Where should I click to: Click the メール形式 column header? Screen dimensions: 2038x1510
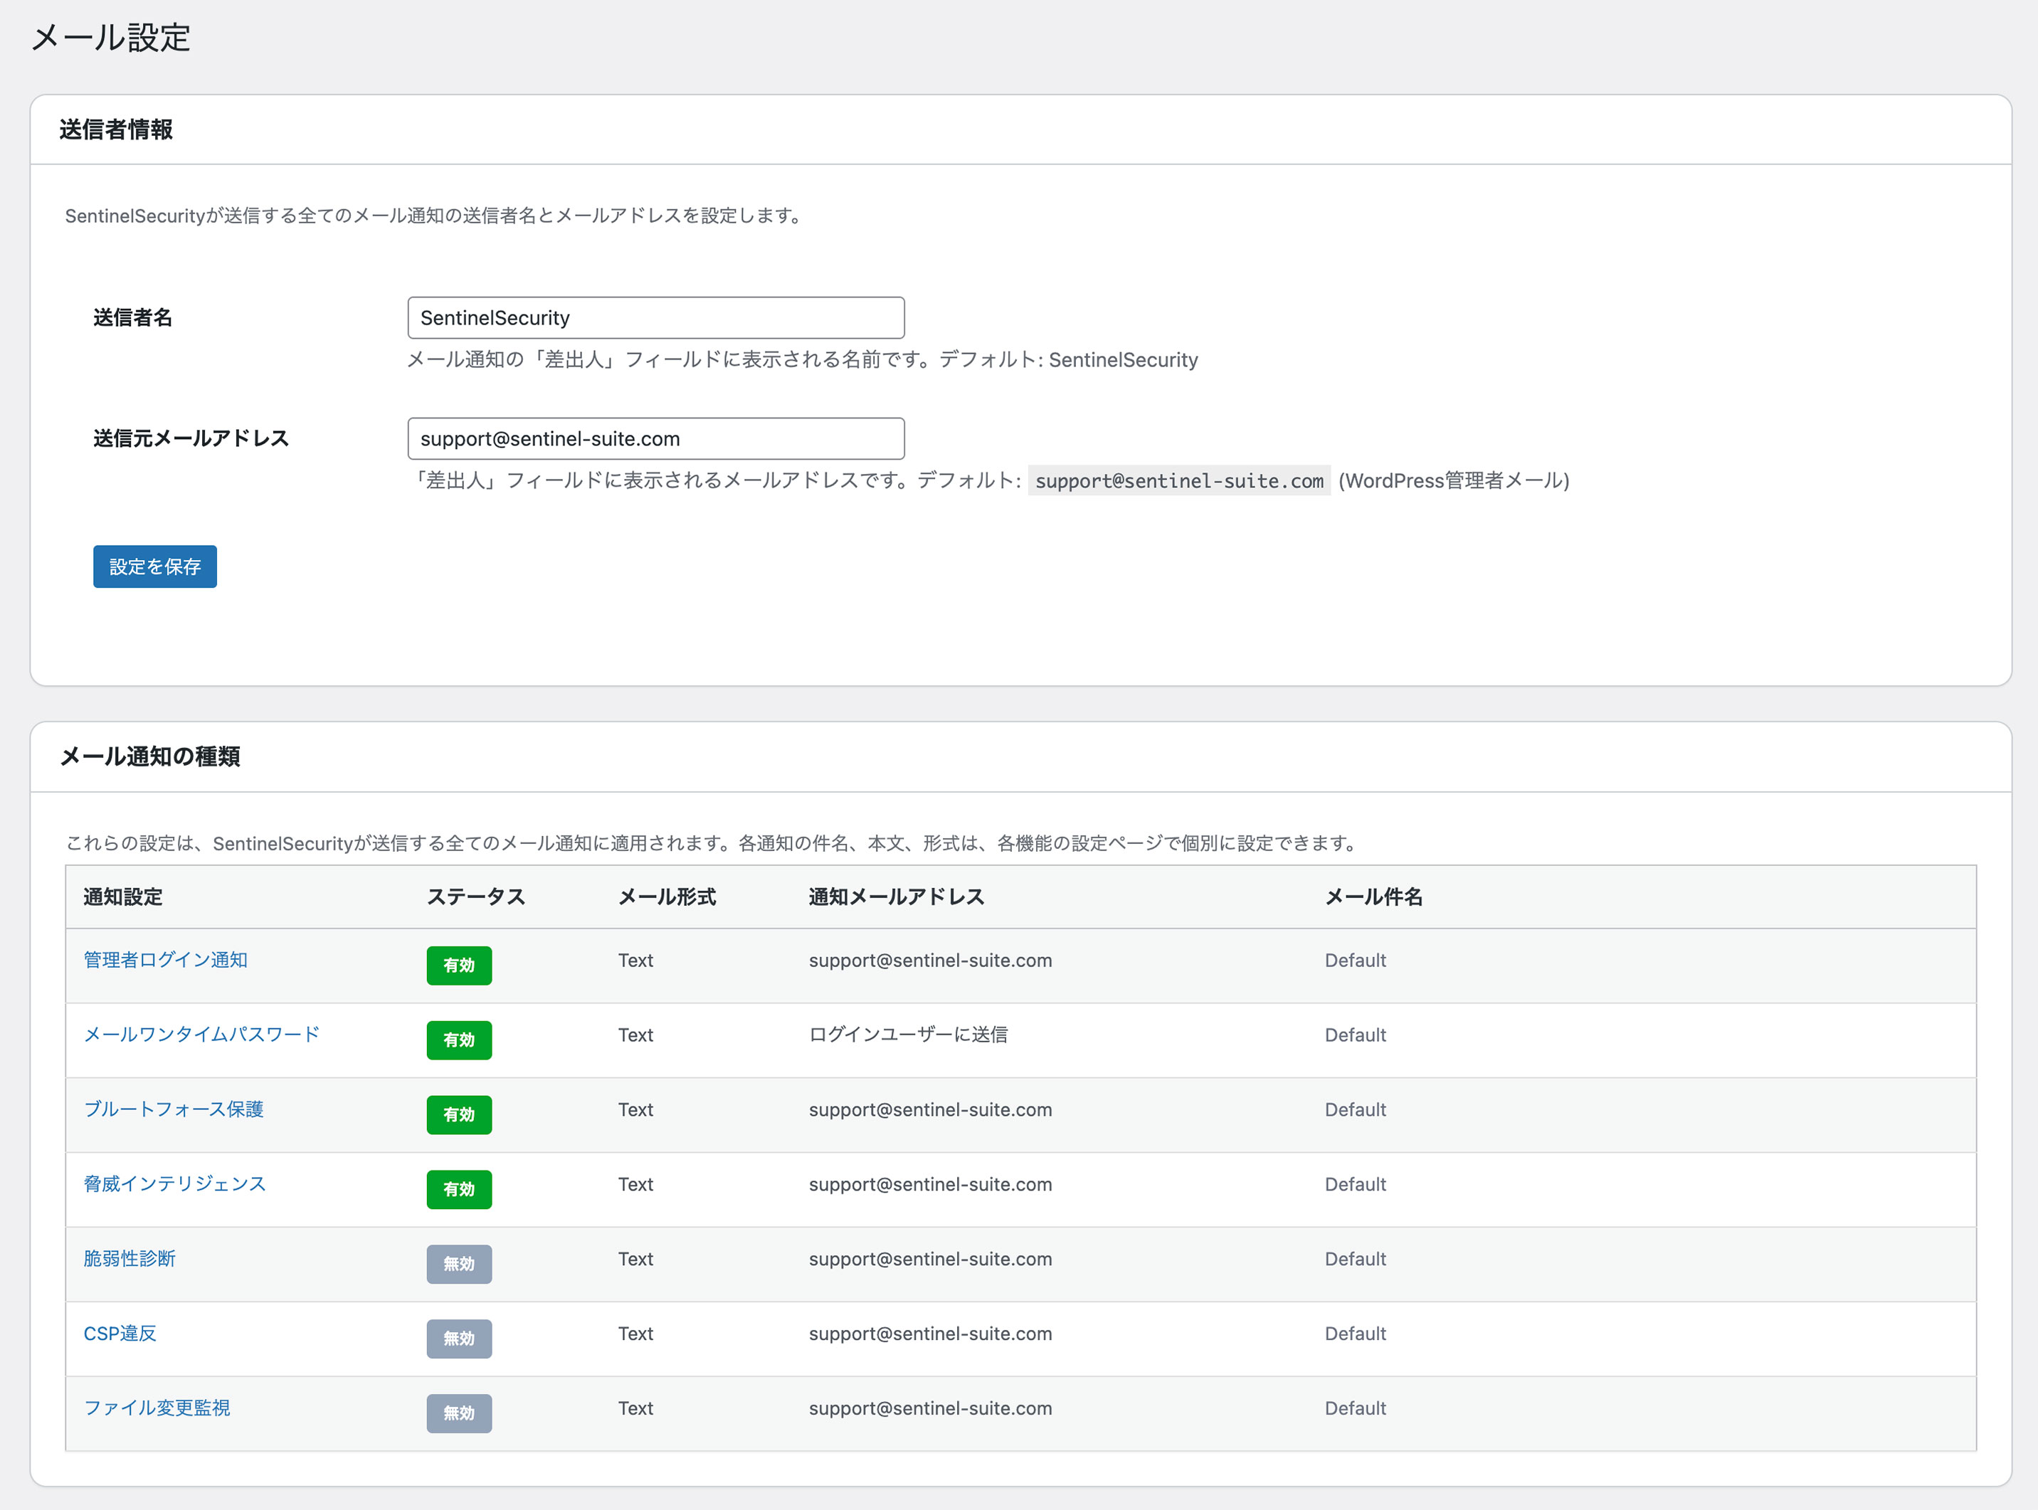point(667,897)
